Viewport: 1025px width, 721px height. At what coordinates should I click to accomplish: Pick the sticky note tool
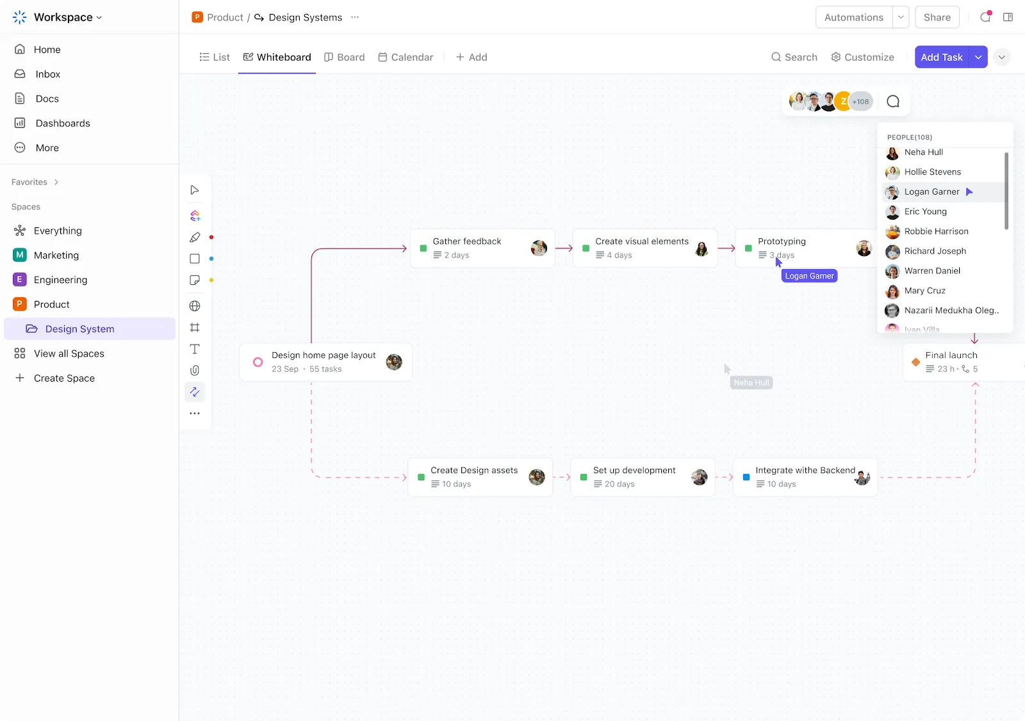coord(195,280)
